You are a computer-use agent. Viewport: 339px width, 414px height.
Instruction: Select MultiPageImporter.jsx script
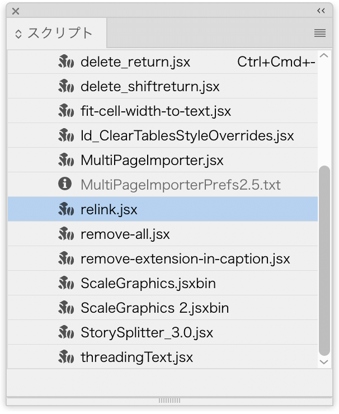pos(163,160)
